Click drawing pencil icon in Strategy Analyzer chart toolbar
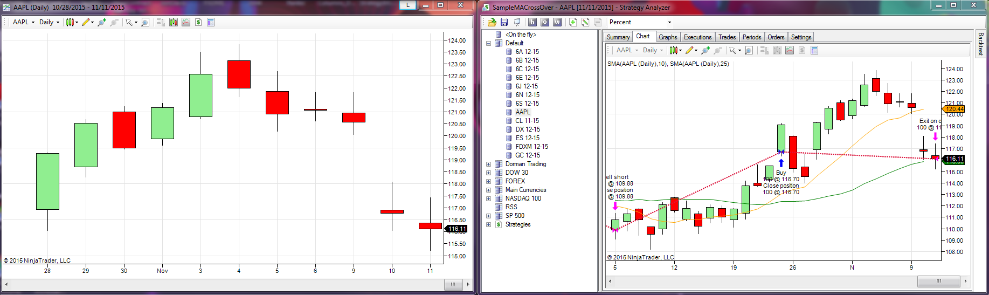 click(691, 50)
